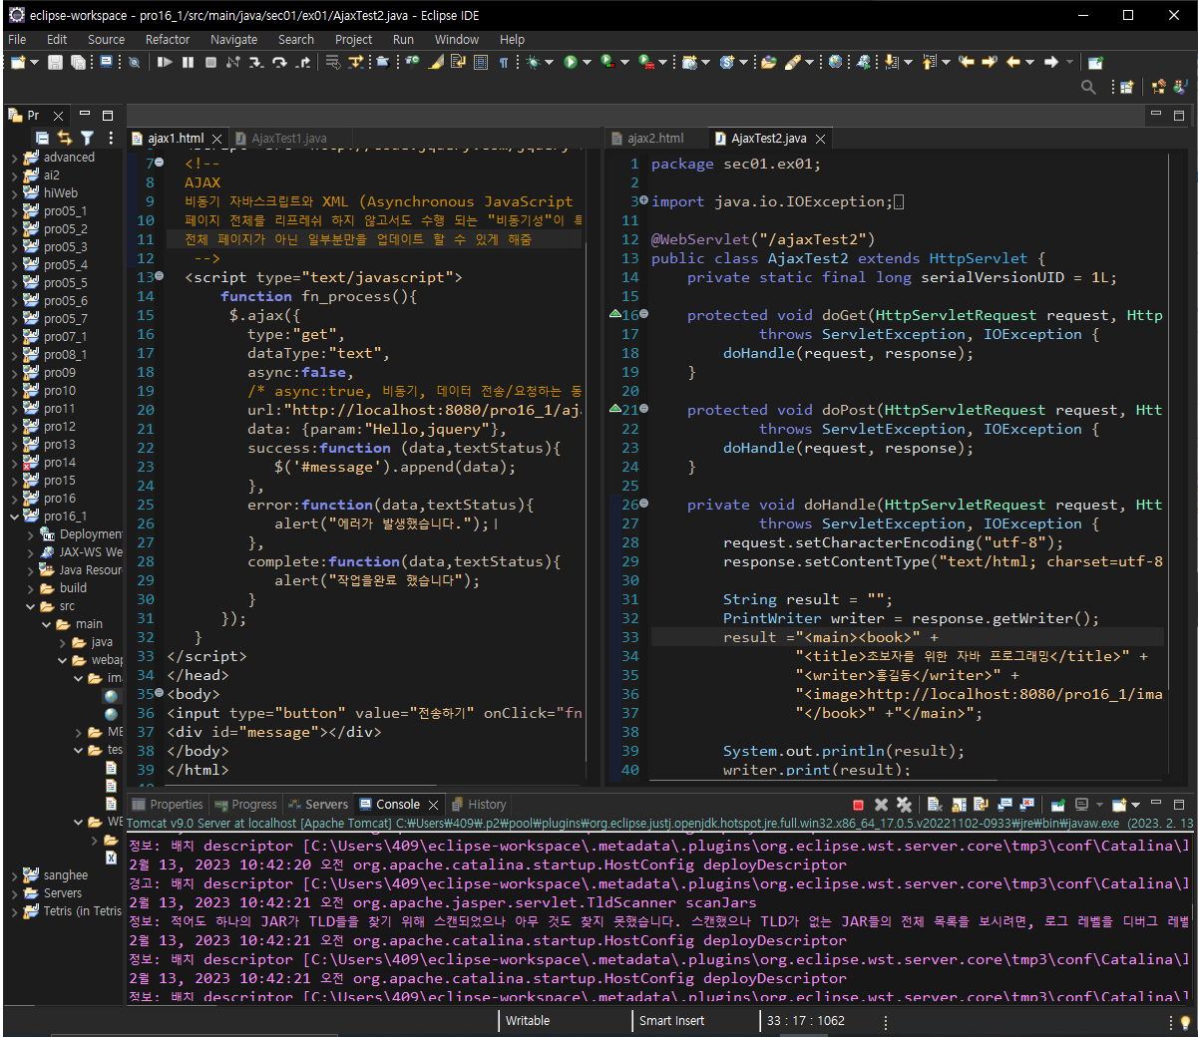Click the Debug bug icon
This screenshot has width=1198, height=1037.
[534, 62]
